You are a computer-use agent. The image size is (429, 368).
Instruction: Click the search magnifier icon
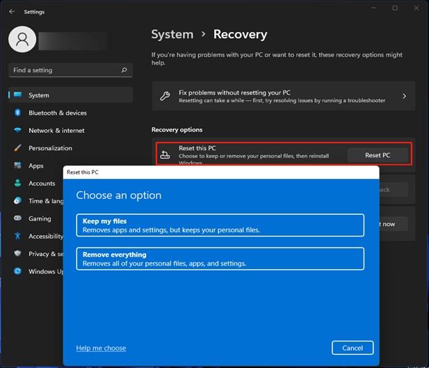coord(124,70)
